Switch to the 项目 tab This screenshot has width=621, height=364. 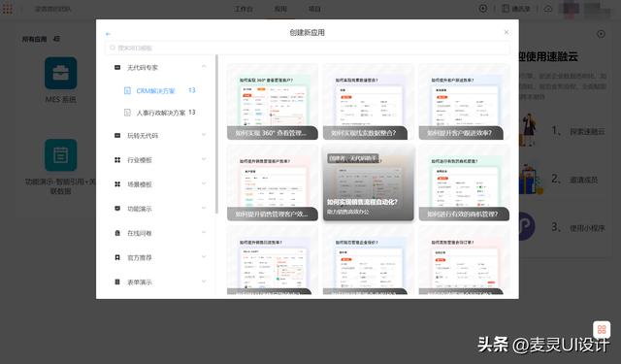[x=314, y=9]
